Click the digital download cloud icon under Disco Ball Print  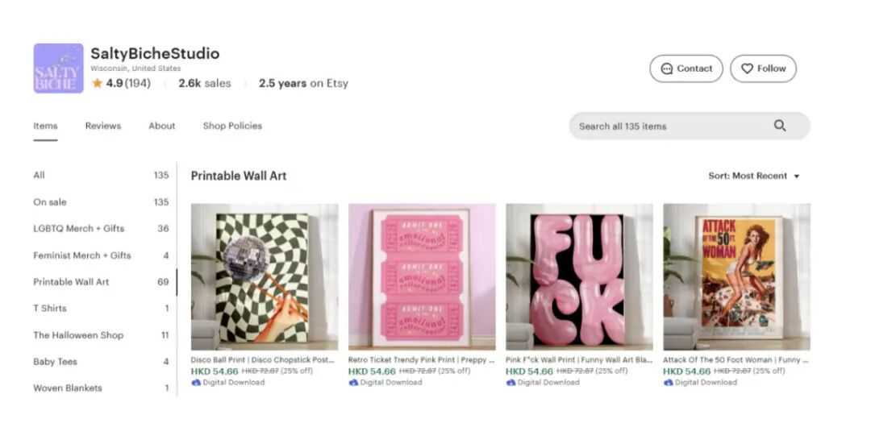click(x=195, y=382)
